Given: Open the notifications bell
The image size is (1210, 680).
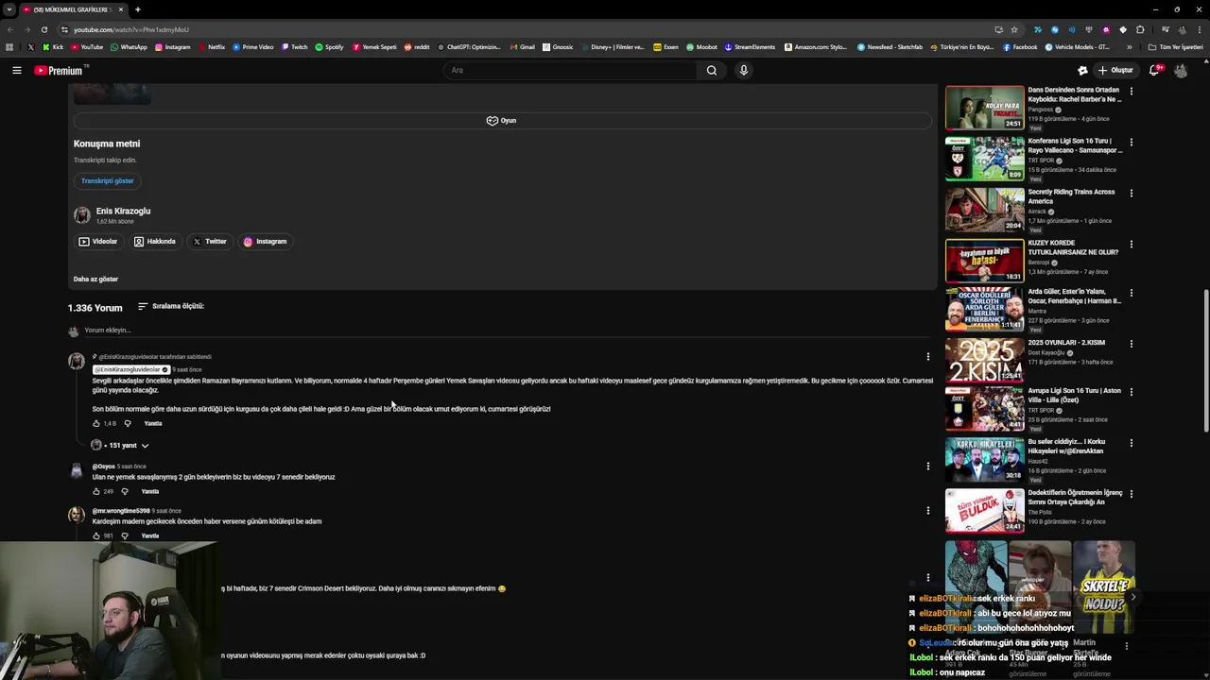Looking at the screenshot, I should pyautogui.click(x=1154, y=70).
